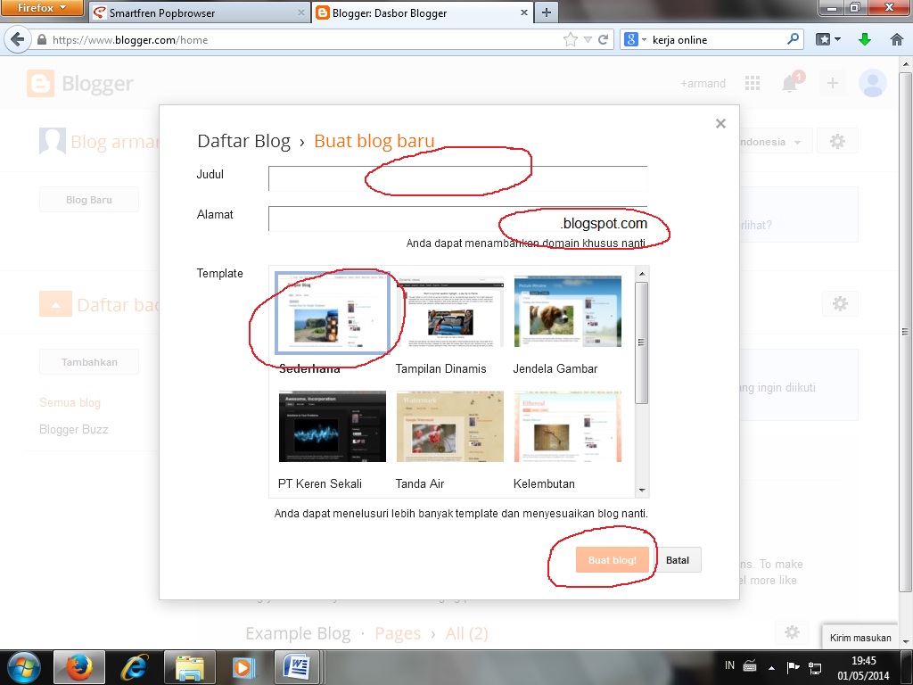
Task: Select the PT Keren Sekali template thumbnail
Action: (x=333, y=426)
